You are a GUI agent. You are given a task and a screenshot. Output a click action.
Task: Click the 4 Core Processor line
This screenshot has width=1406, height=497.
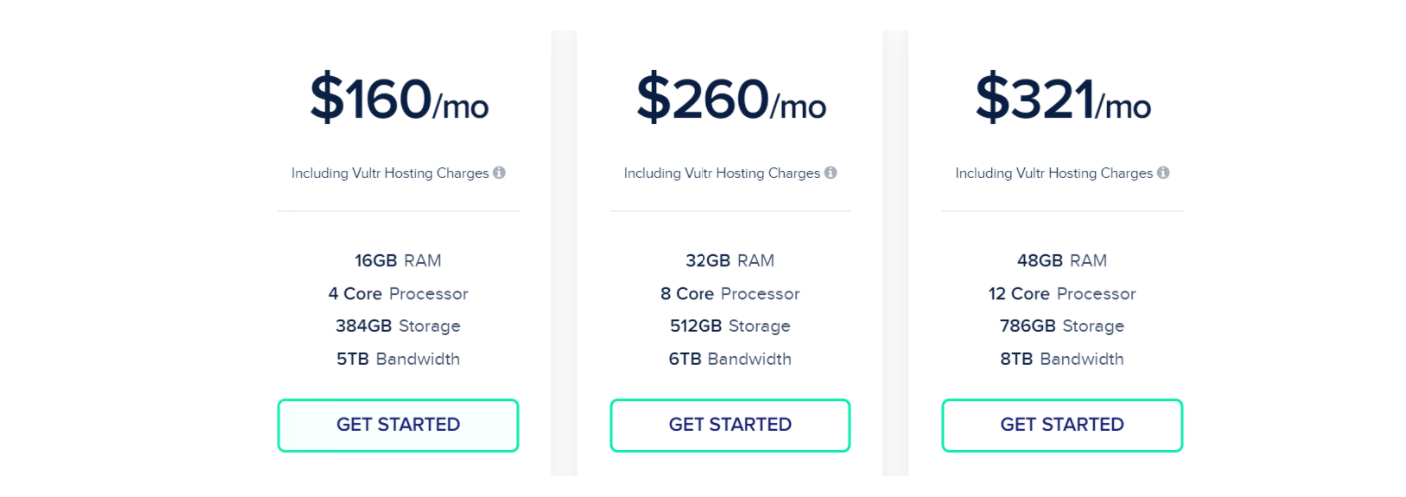click(x=398, y=294)
